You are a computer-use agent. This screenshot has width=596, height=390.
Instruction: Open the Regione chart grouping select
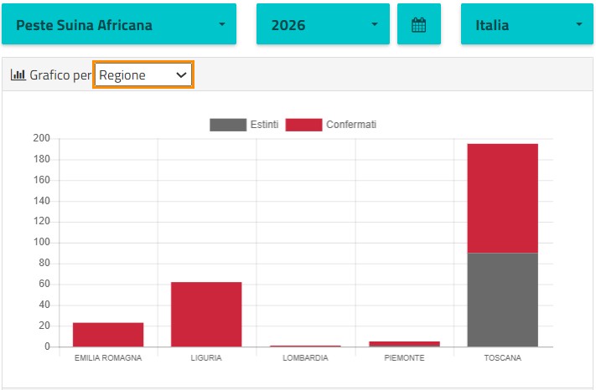143,74
